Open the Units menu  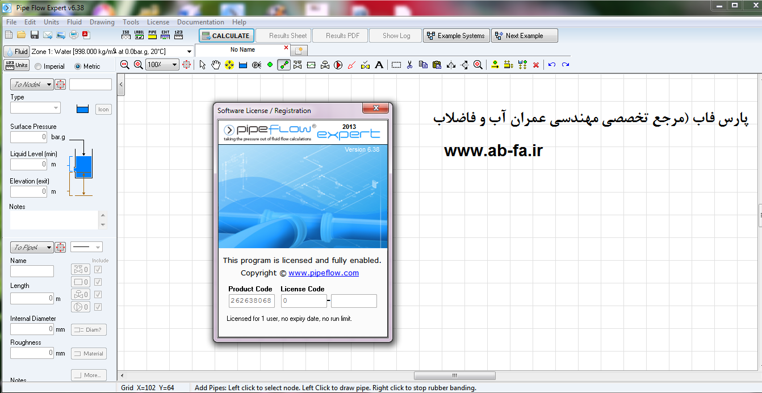51,22
